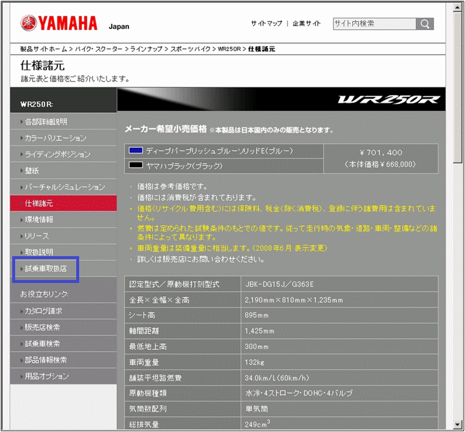Click the black color swatch
The image size is (465, 432).
[136, 165]
